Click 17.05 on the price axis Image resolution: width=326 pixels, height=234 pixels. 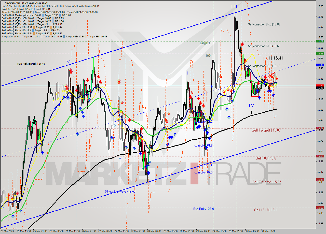(x=320, y=6)
